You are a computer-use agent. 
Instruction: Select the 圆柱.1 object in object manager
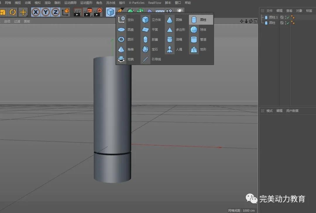[x=273, y=17]
